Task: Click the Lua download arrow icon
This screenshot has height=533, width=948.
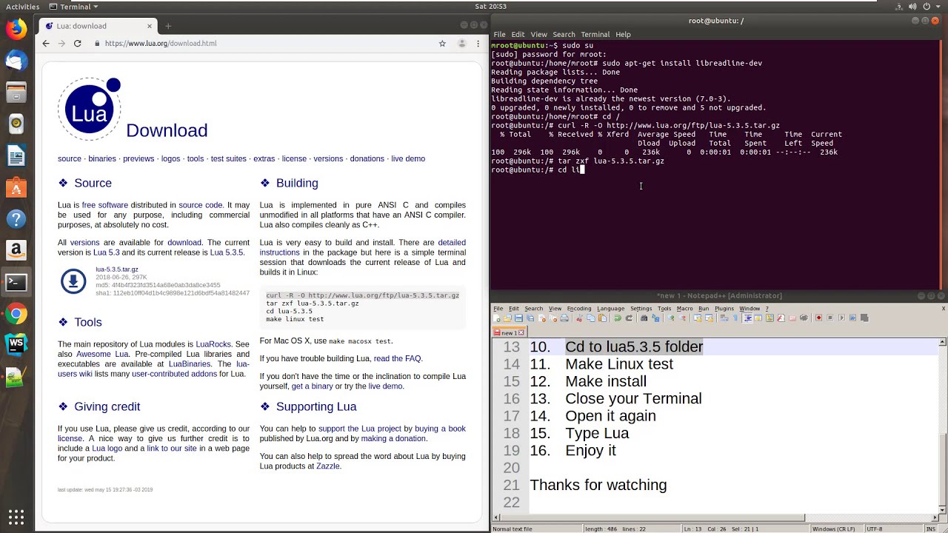Action: click(x=73, y=281)
